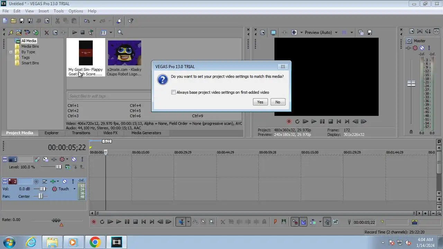The height and width of the screenshot is (249, 443).
Task: Start media preview in Project Media toolbar
Action: click(x=74, y=33)
